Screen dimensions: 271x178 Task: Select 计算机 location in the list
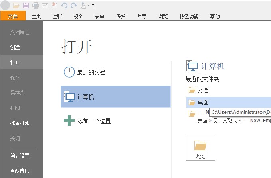point(116,97)
